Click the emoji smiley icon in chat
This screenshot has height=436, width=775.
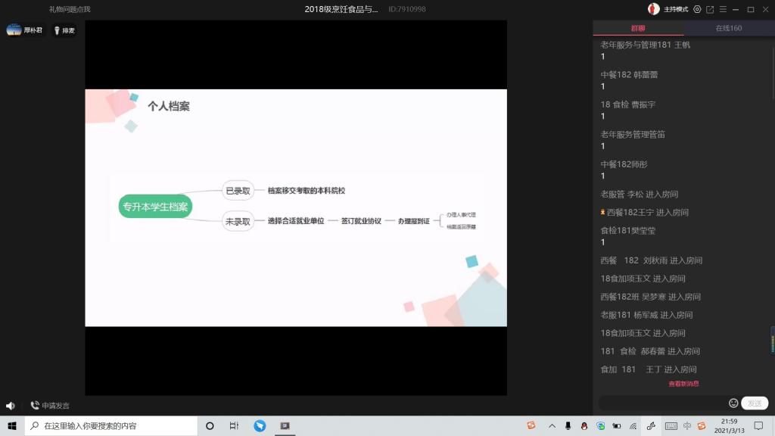pyautogui.click(x=733, y=403)
